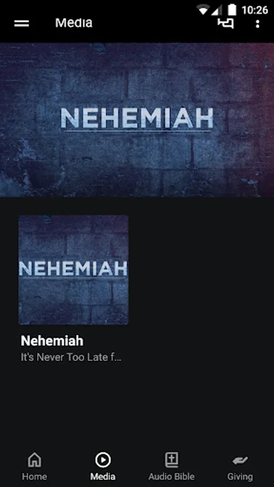The height and width of the screenshot is (487, 274).
Task: Tap the 10:26 clock in status bar
Action: [255, 10]
